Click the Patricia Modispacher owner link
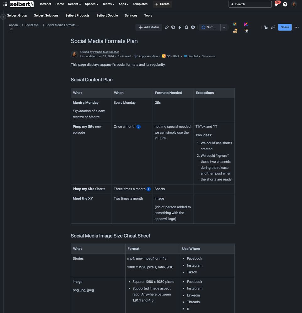302x313 pixels. [105, 52]
